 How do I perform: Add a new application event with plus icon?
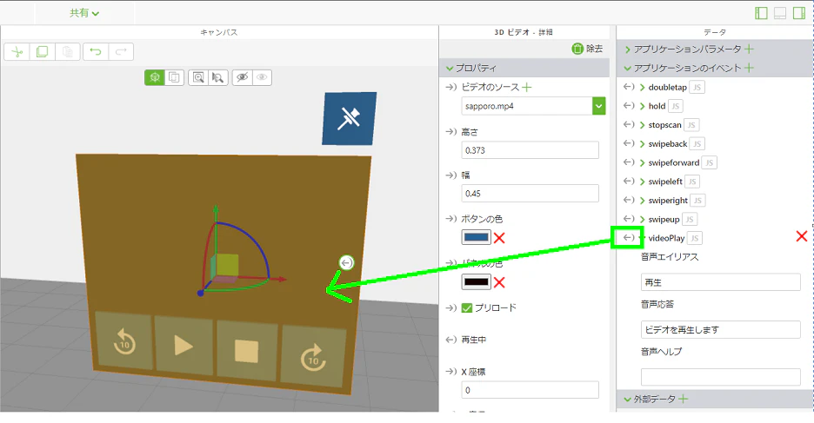749,68
